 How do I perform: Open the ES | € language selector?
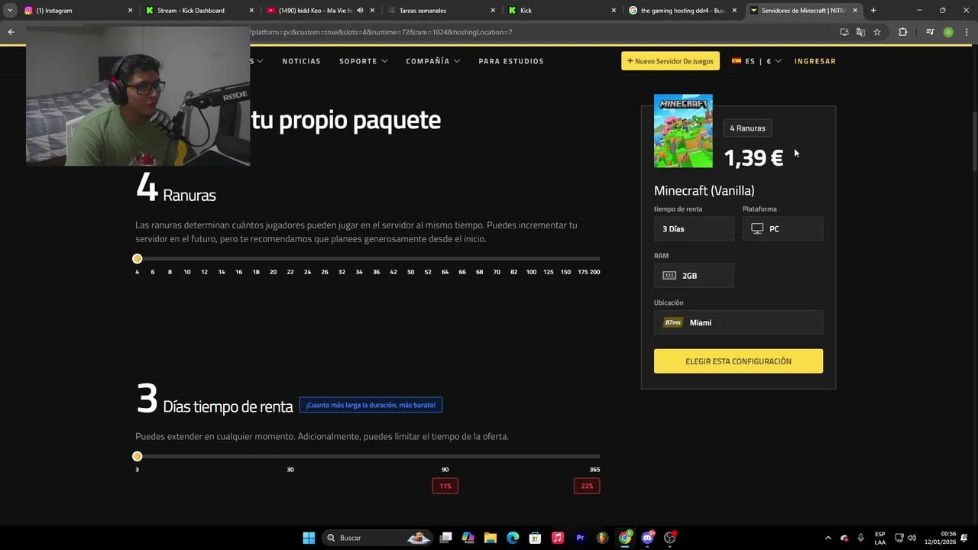click(756, 61)
